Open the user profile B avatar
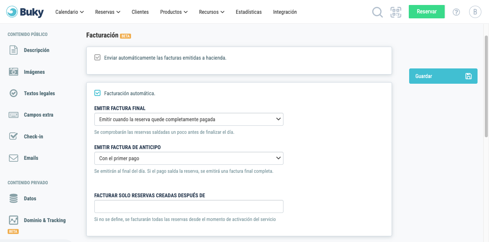 [475, 12]
